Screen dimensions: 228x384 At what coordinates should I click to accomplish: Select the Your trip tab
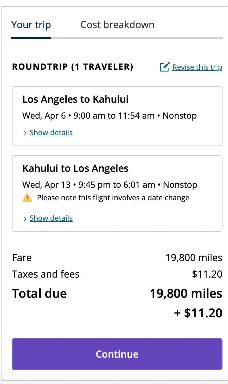[x=31, y=25]
